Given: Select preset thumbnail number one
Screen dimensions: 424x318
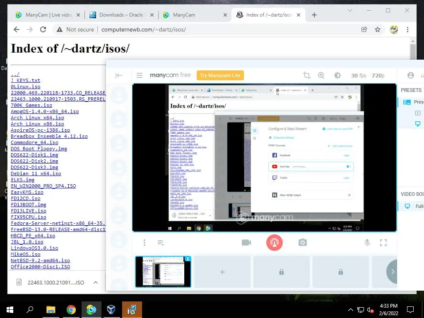Looking at the screenshot, I should pos(163,272).
